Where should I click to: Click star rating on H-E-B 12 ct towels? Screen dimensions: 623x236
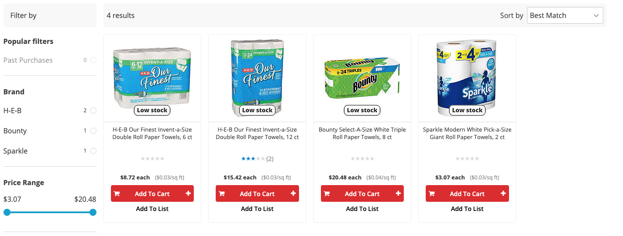pyautogui.click(x=253, y=159)
